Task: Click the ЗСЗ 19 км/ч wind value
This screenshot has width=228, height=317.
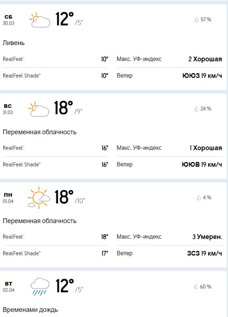Action: 205,253
